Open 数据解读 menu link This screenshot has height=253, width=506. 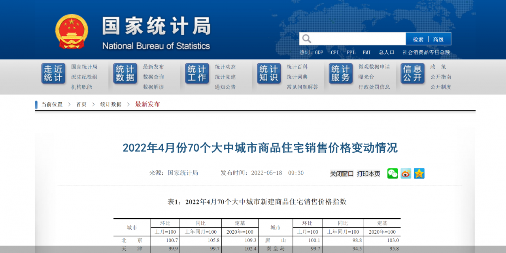(153, 87)
